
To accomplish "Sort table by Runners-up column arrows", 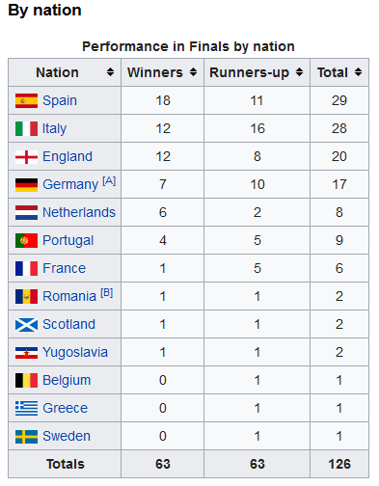I will pos(299,72).
